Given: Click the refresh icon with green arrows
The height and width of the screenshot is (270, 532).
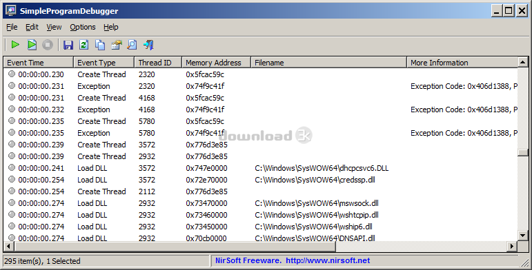Looking at the screenshot, I should [83, 45].
